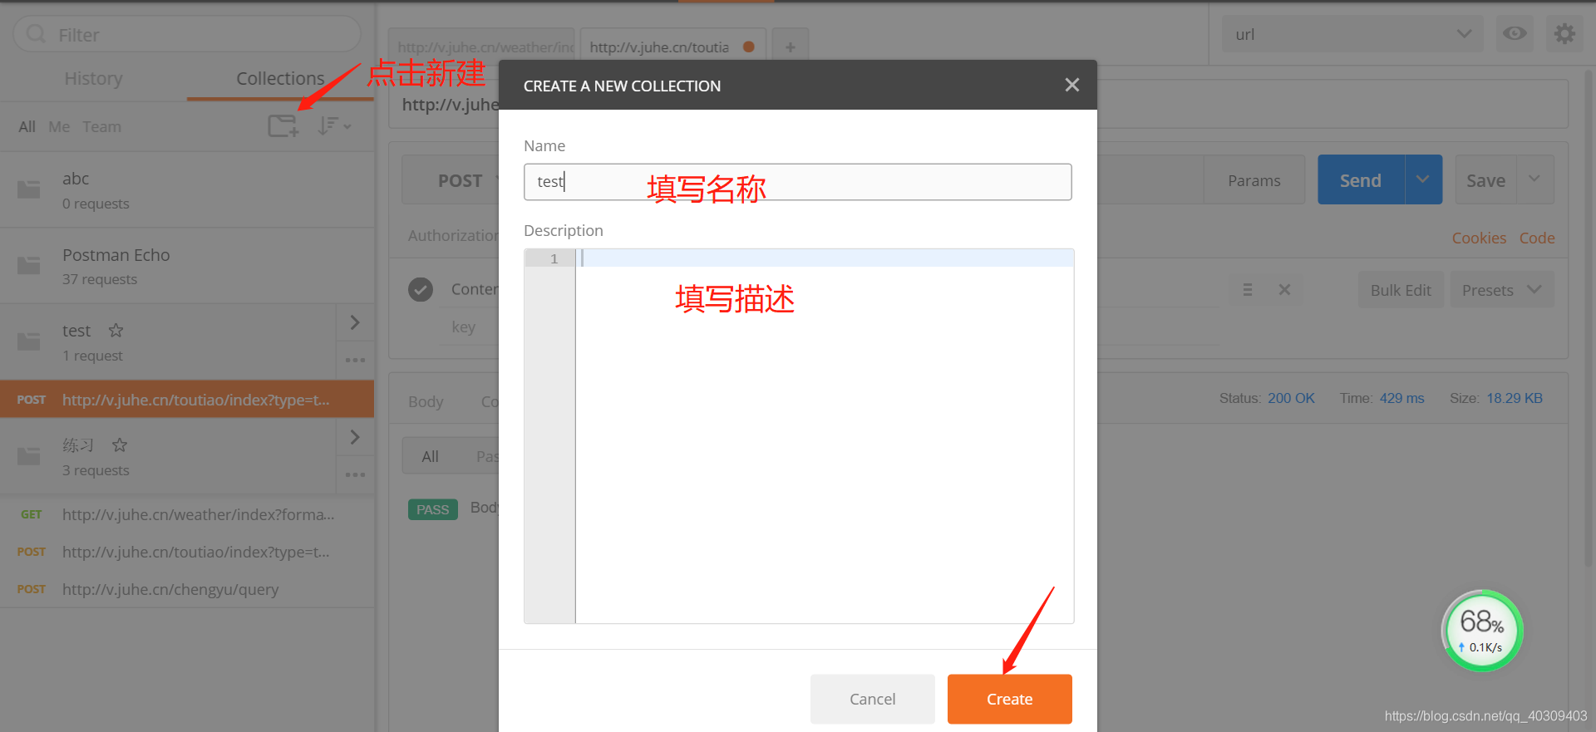
Task: Click the abc collection folder icon
Action: point(29,189)
